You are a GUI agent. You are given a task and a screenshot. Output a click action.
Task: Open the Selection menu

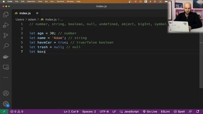point(31,1)
